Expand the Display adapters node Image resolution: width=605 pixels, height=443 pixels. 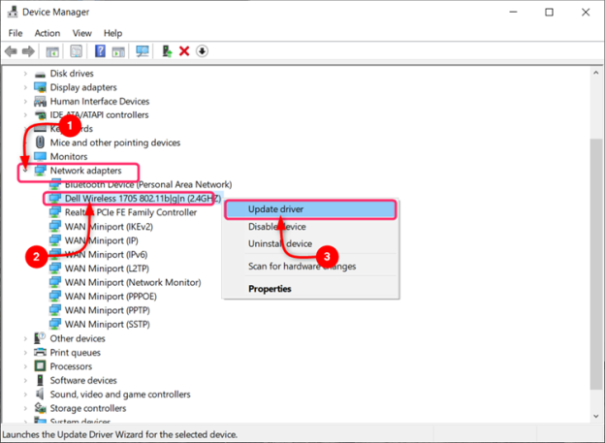(25, 87)
